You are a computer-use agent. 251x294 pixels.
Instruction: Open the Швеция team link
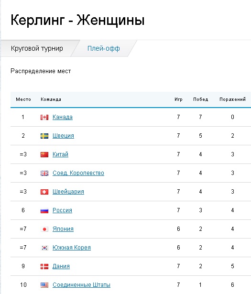tap(63, 136)
